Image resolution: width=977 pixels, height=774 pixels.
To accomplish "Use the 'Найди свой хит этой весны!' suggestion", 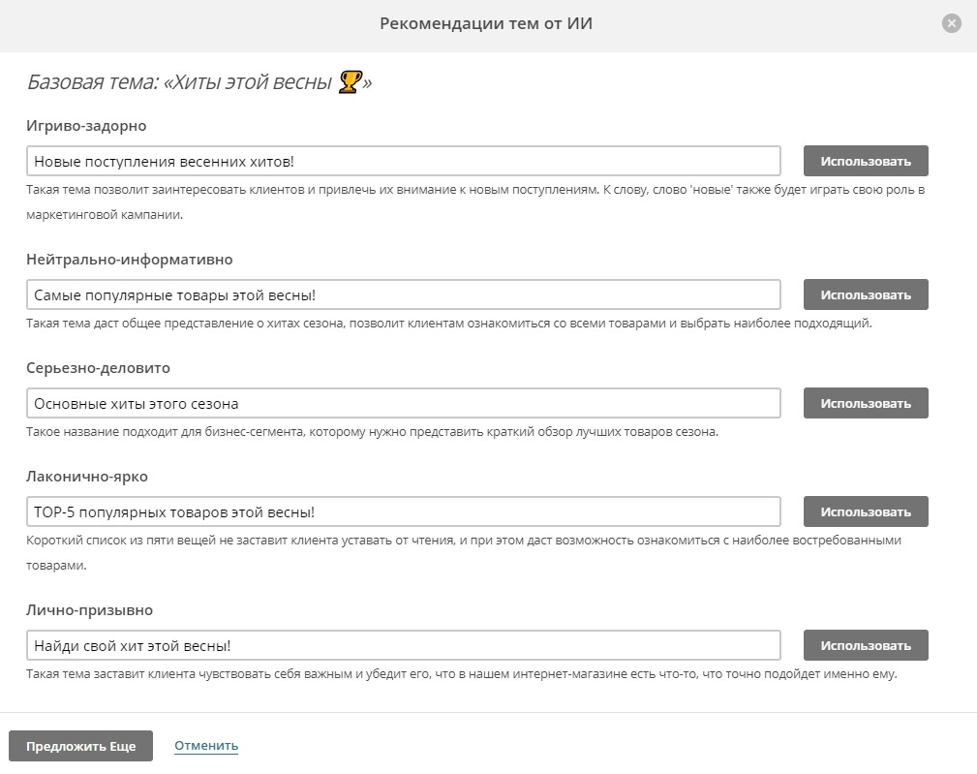I will tap(865, 645).
